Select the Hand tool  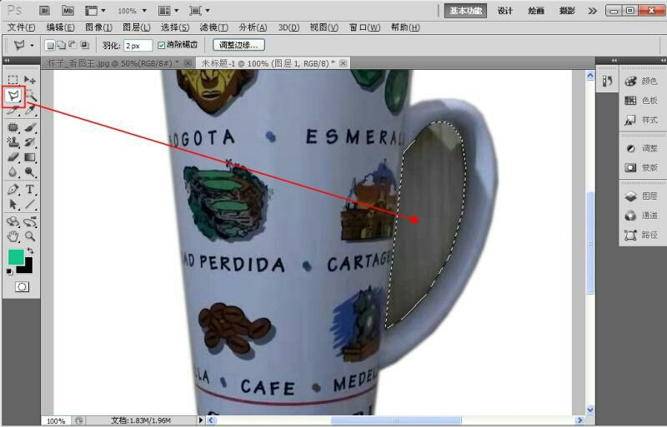tap(13, 236)
